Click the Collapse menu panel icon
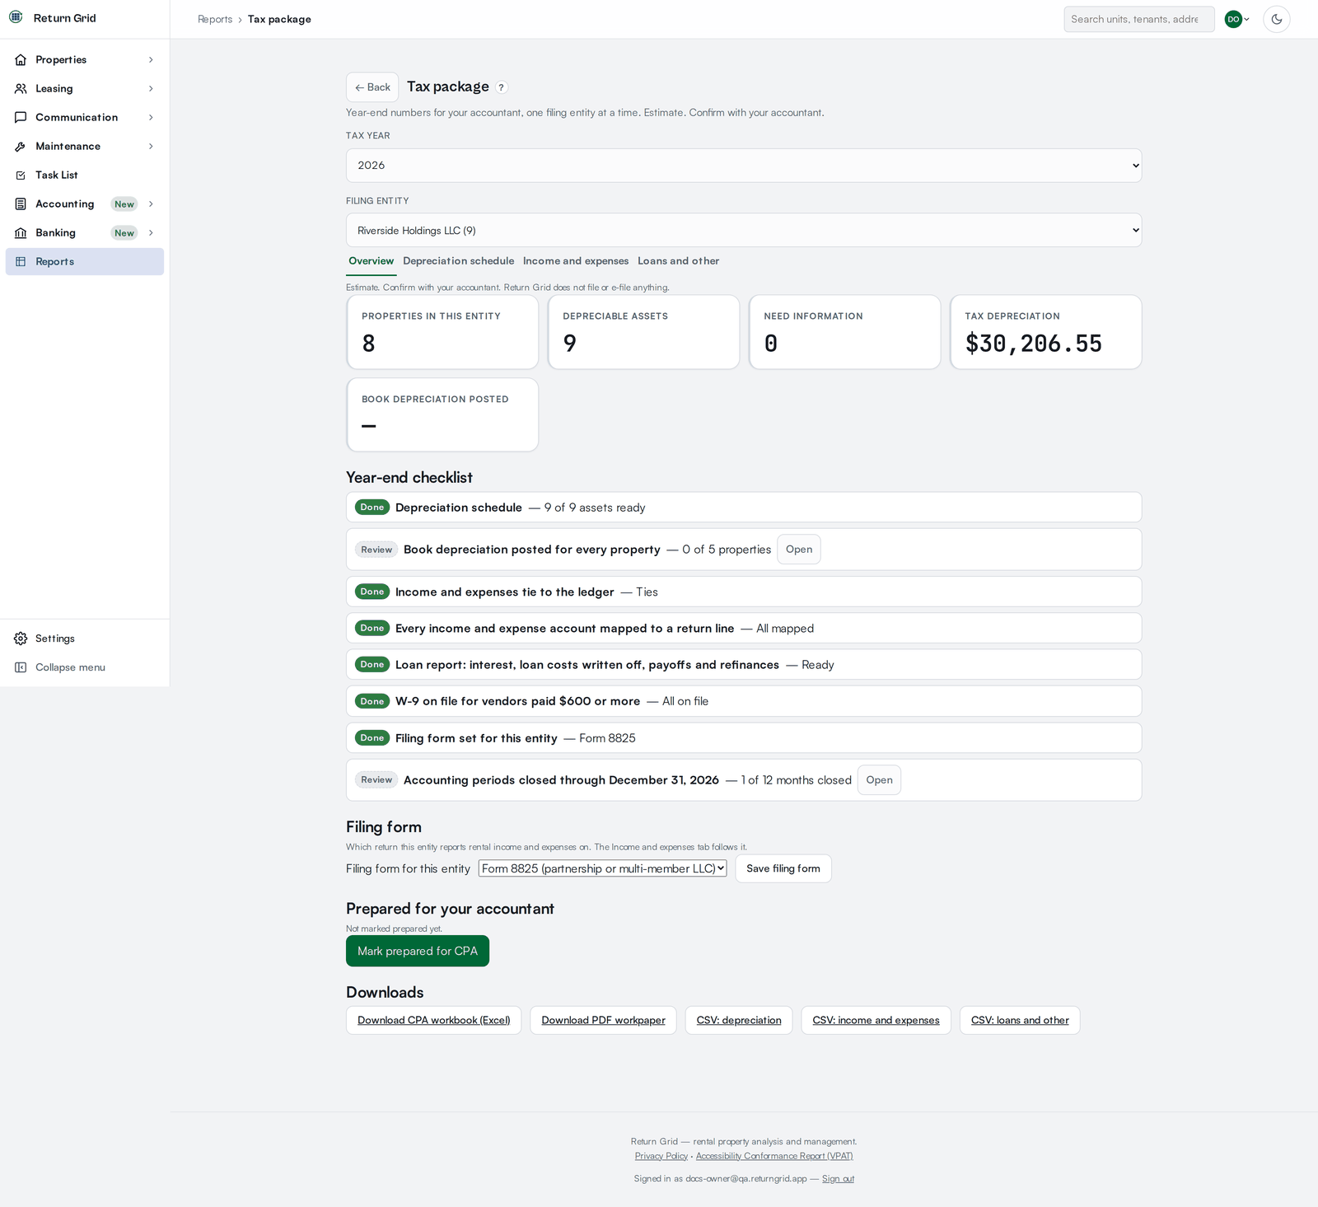Viewport: 1318px width, 1207px height. click(x=21, y=667)
